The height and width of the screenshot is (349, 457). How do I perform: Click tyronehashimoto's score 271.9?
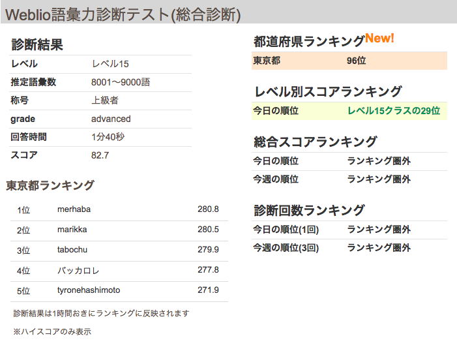click(208, 290)
